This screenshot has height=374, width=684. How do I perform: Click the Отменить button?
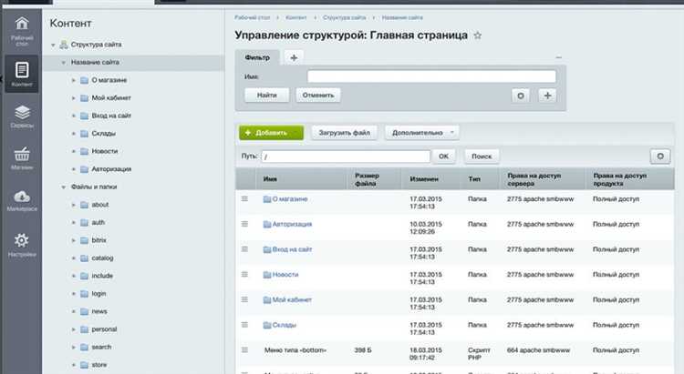(x=318, y=95)
